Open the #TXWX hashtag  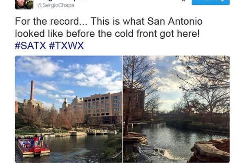67,46
